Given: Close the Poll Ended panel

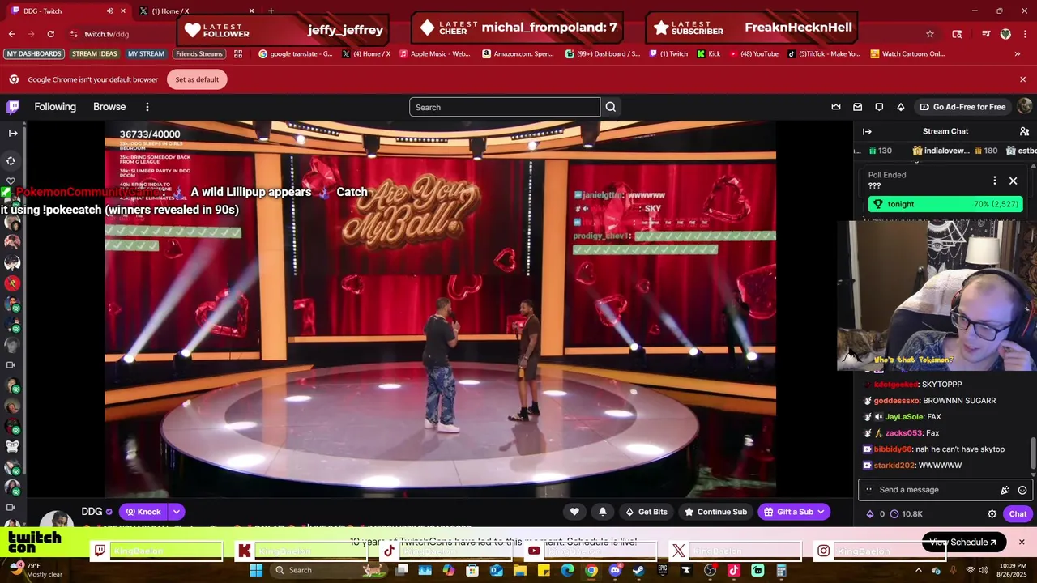Looking at the screenshot, I should (1013, 181).
